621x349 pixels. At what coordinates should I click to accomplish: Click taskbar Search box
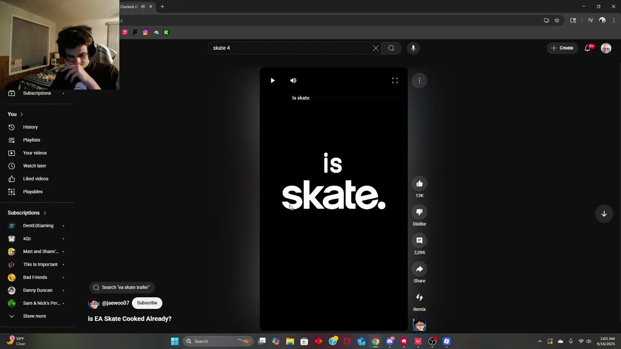coord(218,341)
